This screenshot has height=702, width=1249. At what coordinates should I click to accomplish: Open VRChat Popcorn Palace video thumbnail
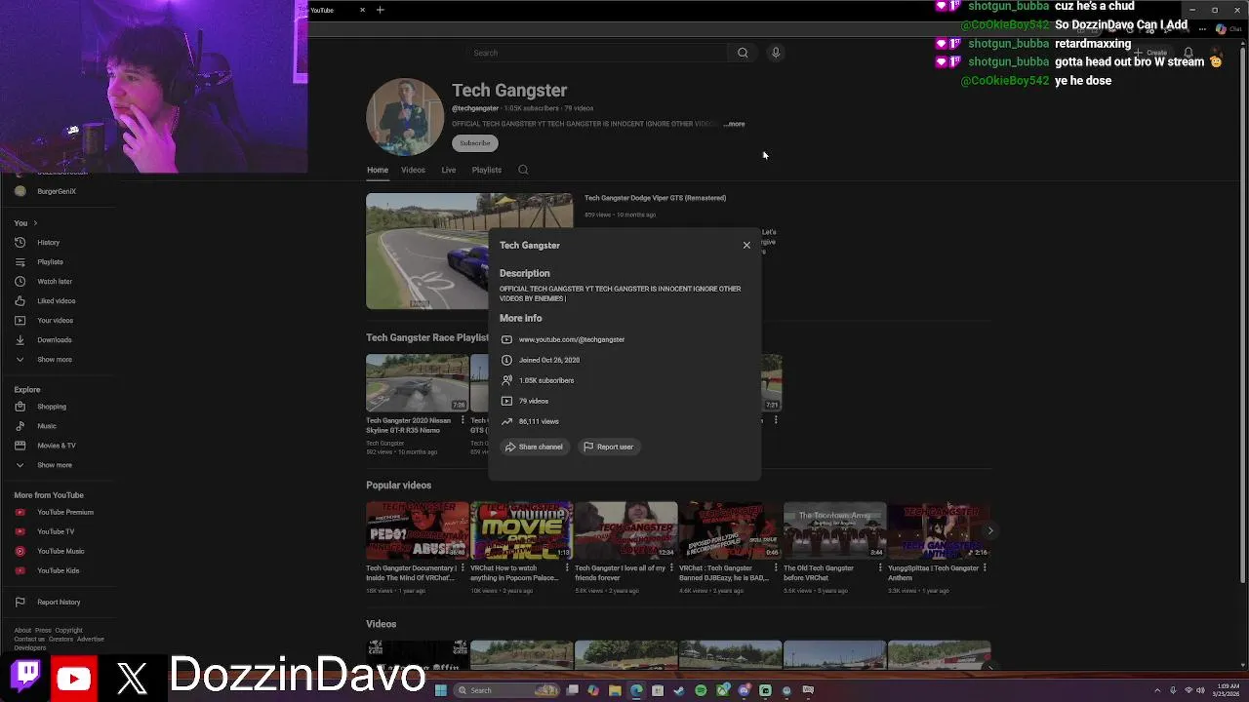point(522,530)
